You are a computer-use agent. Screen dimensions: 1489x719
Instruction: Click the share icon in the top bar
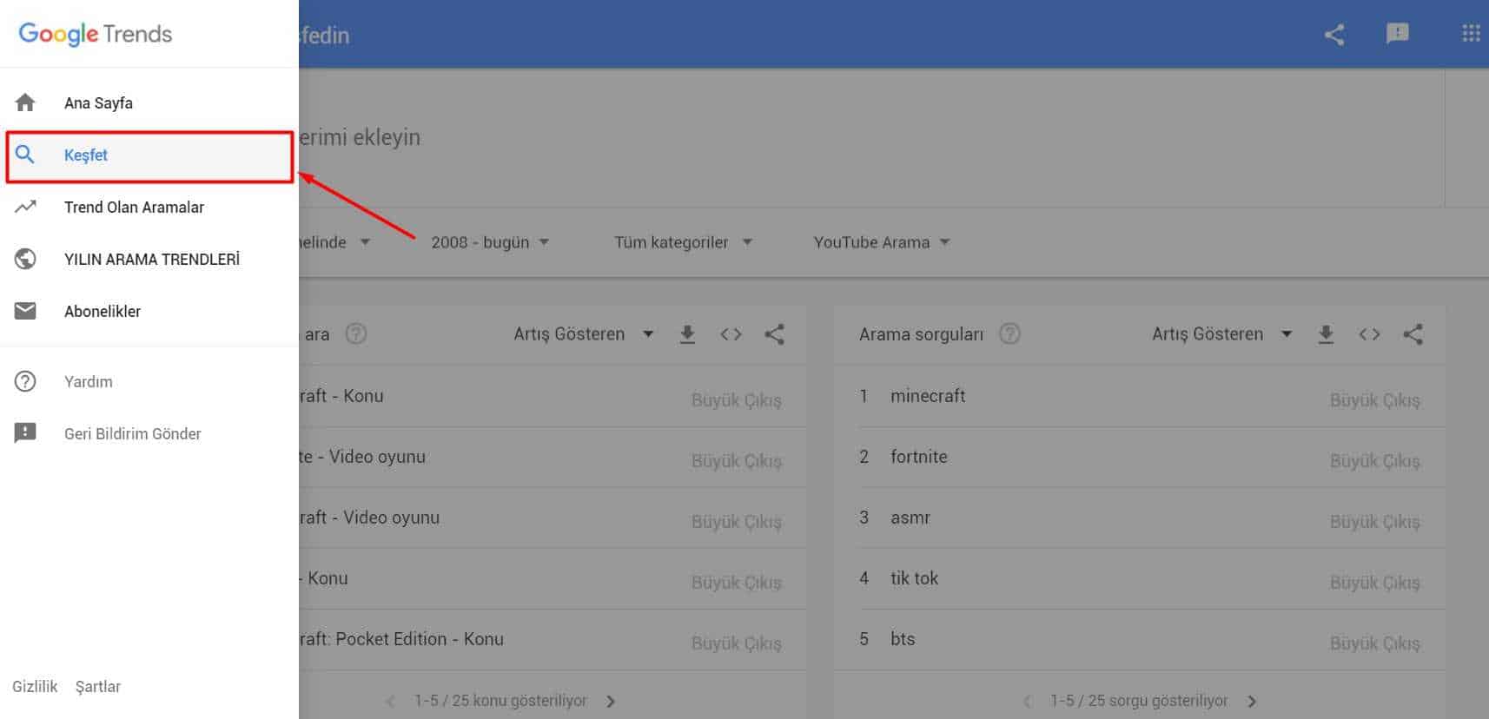pos(1334,35)
